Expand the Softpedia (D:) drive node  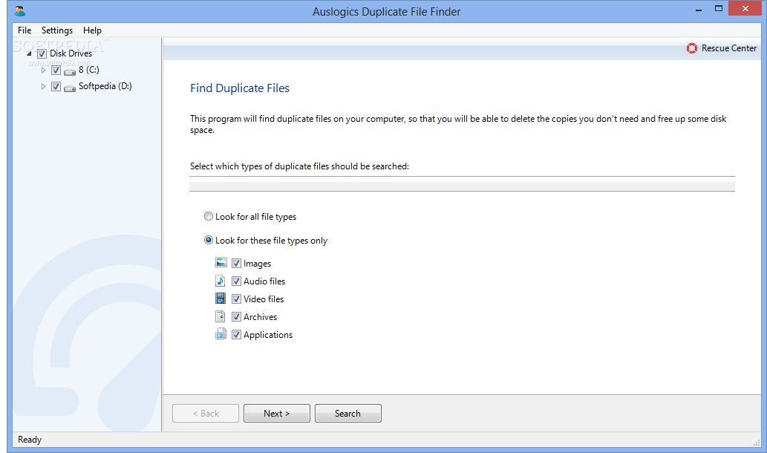tap(43, 87)
